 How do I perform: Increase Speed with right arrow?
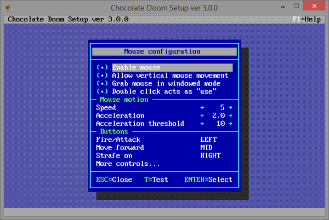230,108
